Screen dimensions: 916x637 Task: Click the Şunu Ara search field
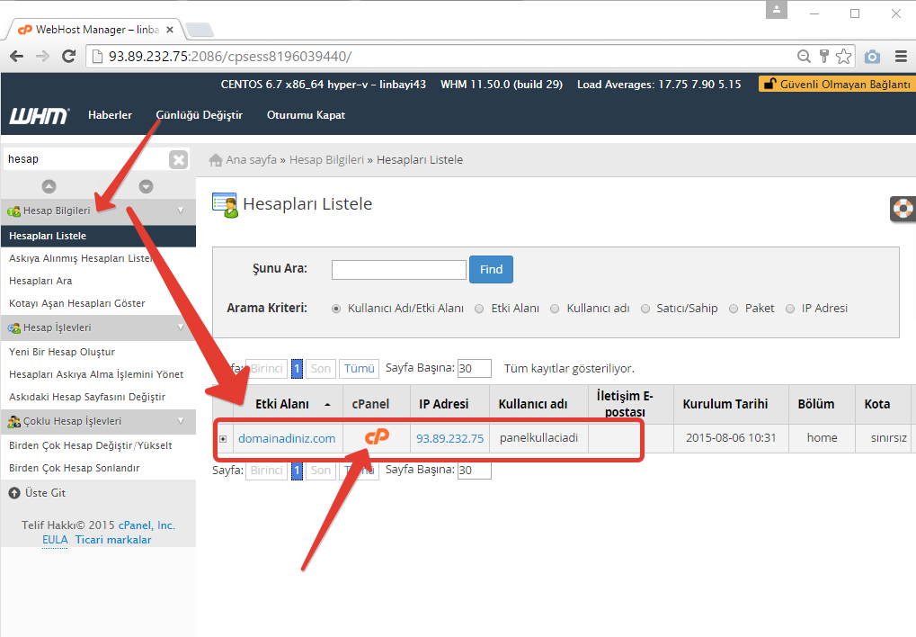[x=398, y=269]
